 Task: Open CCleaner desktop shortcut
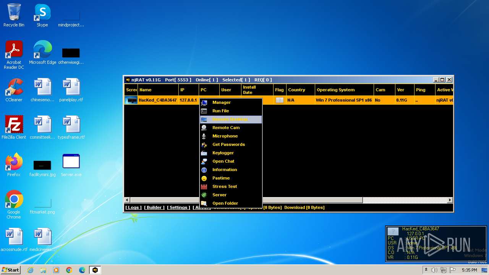[14, 90]
